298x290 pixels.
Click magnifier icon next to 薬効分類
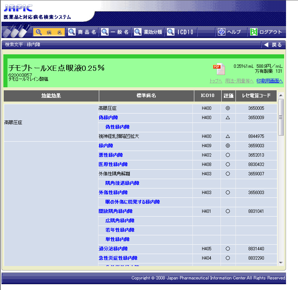click(x=138, y=32)
